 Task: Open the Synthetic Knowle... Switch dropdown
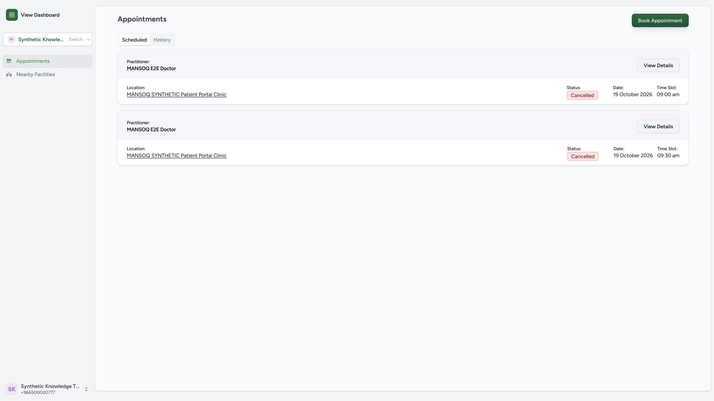click(48, 39)
